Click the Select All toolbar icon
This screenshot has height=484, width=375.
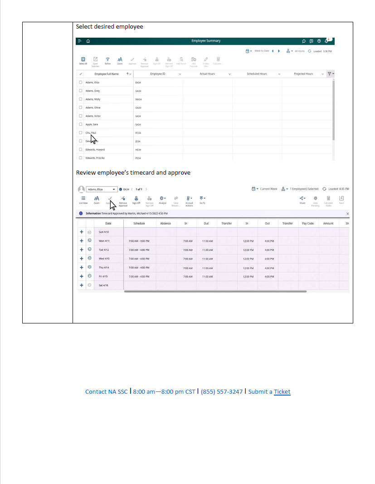pos(83,59)
